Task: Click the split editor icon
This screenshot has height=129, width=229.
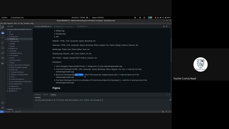Action: pos(166,27)
